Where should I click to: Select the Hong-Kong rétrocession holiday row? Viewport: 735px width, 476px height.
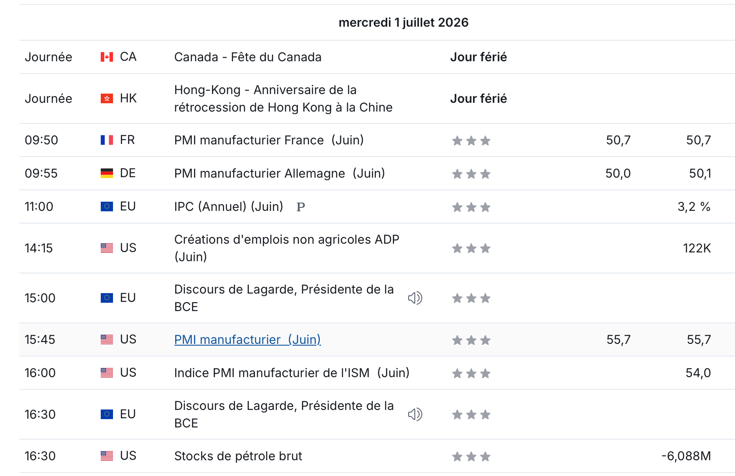377,98
